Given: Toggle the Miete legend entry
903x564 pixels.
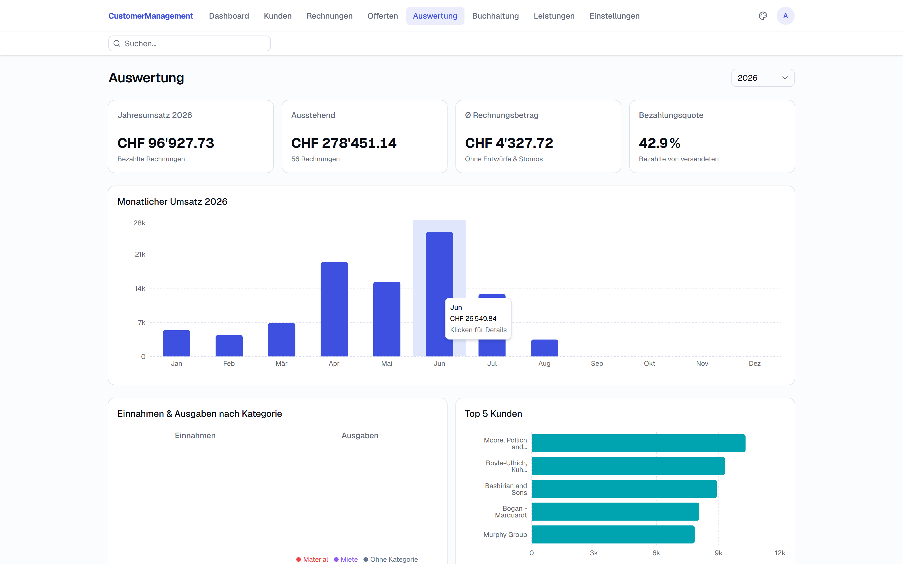Looking at the screenshot, I should pos(346,559).
